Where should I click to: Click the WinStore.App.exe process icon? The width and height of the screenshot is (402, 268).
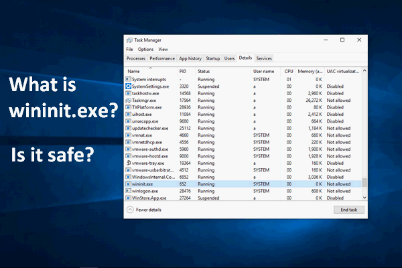coord(128,198)
